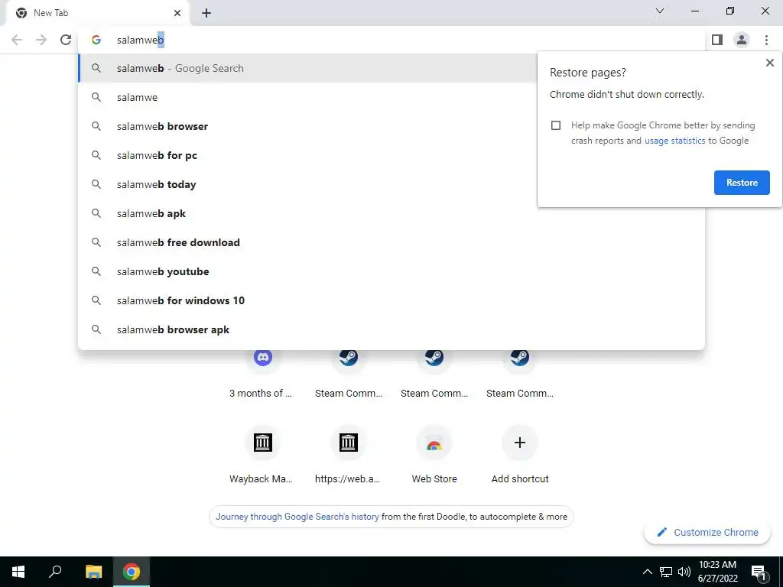Click the Add shortcut plus icon
783x587 pixels.
[x=520, y=443]
